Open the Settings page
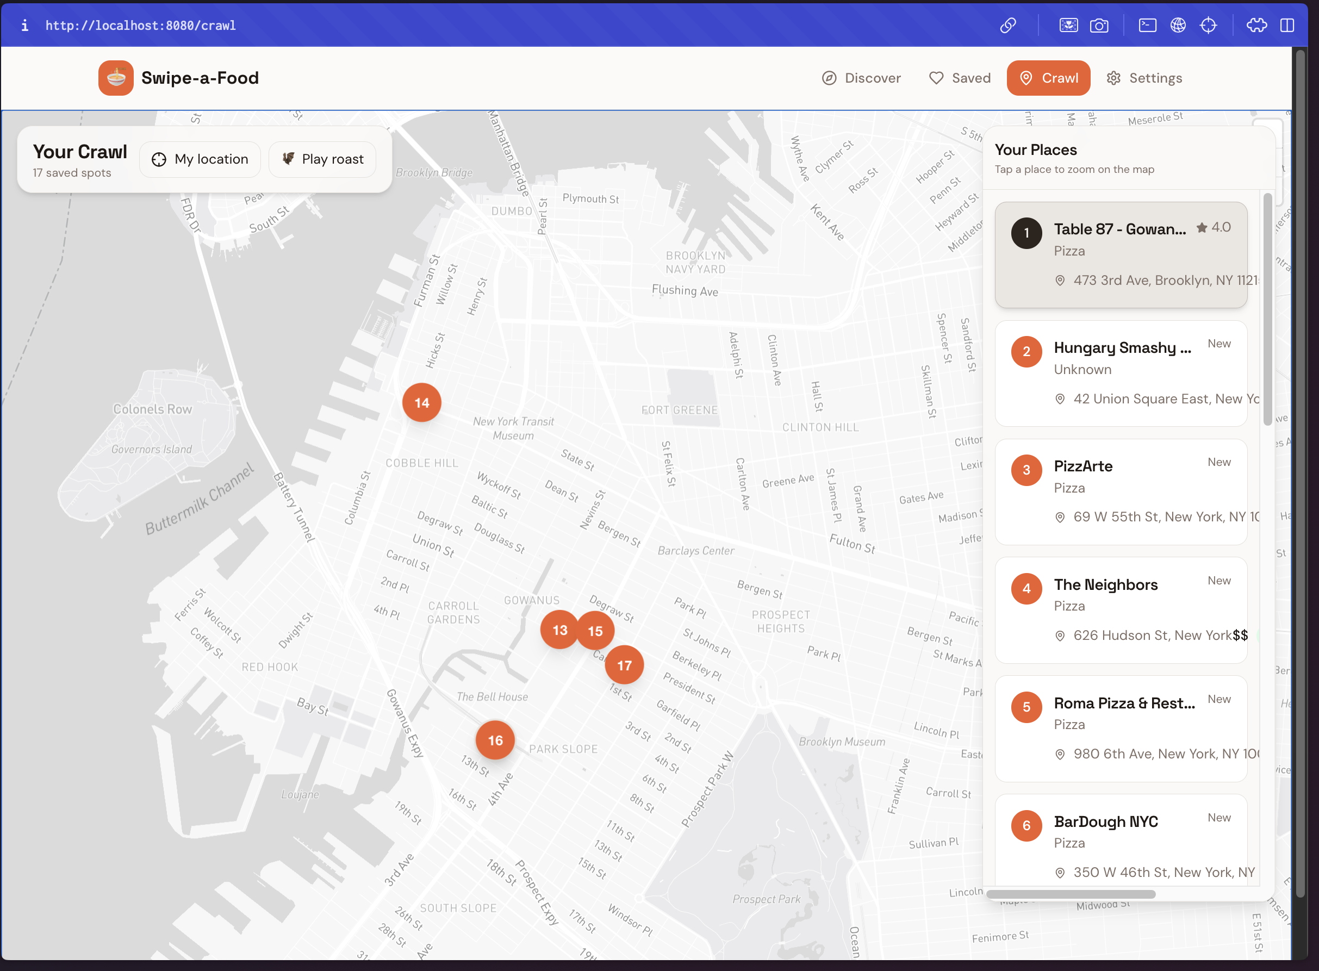Screen dimensions: 1319x971 (x=1144, y=78)
